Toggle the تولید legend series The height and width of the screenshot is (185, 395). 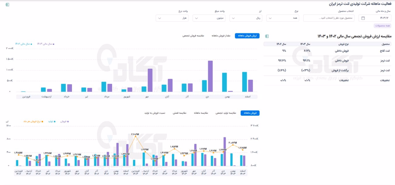click(51, 121)
